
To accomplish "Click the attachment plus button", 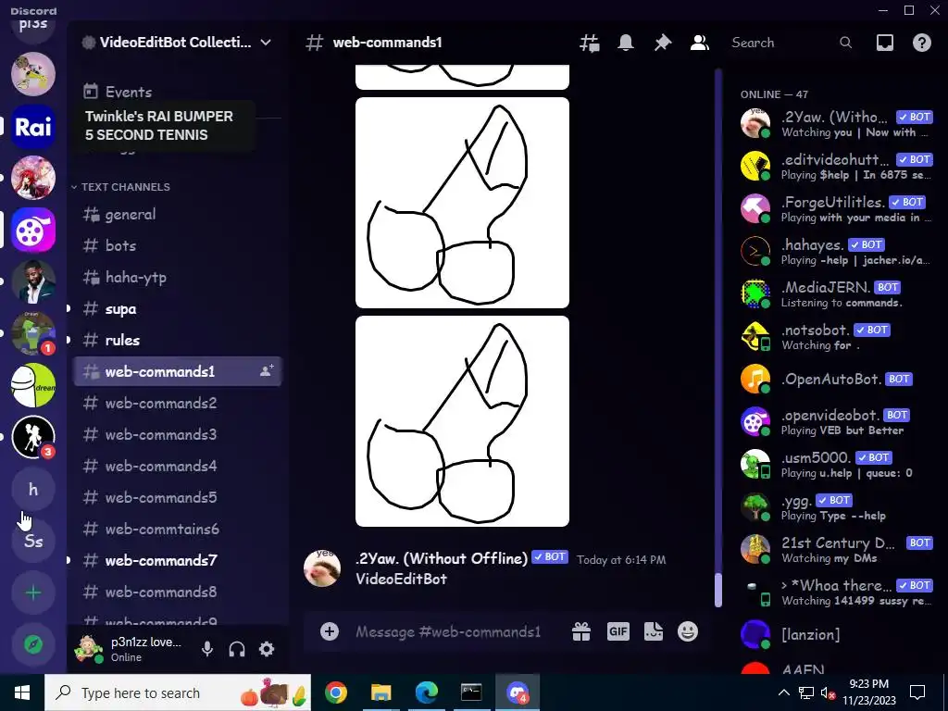I will point(330,631).
